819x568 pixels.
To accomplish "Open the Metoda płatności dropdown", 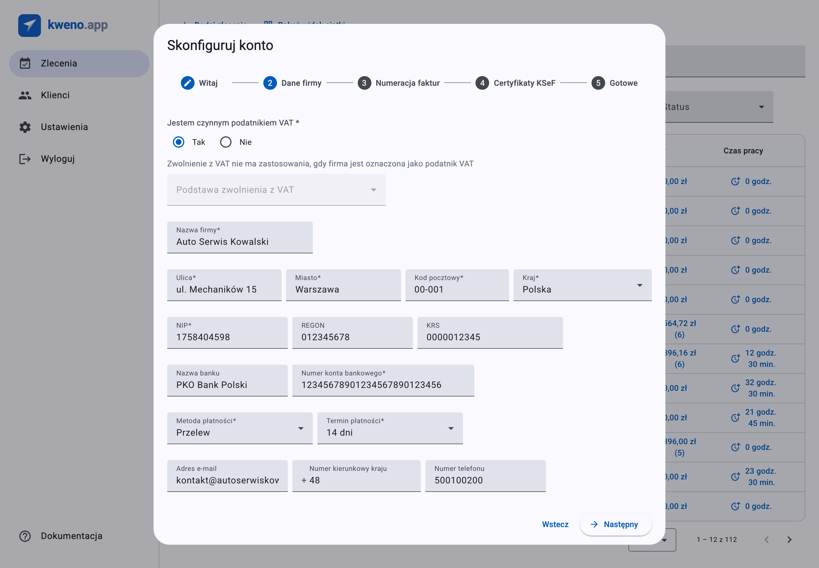I will [240, 428].
